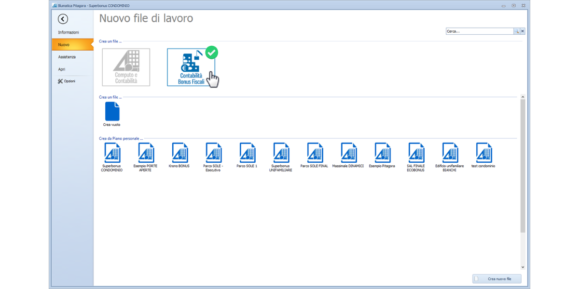Minimize the Blumatica Pitagora window
This screenshot has height=289, width=579.
click(x=504, y=5)
